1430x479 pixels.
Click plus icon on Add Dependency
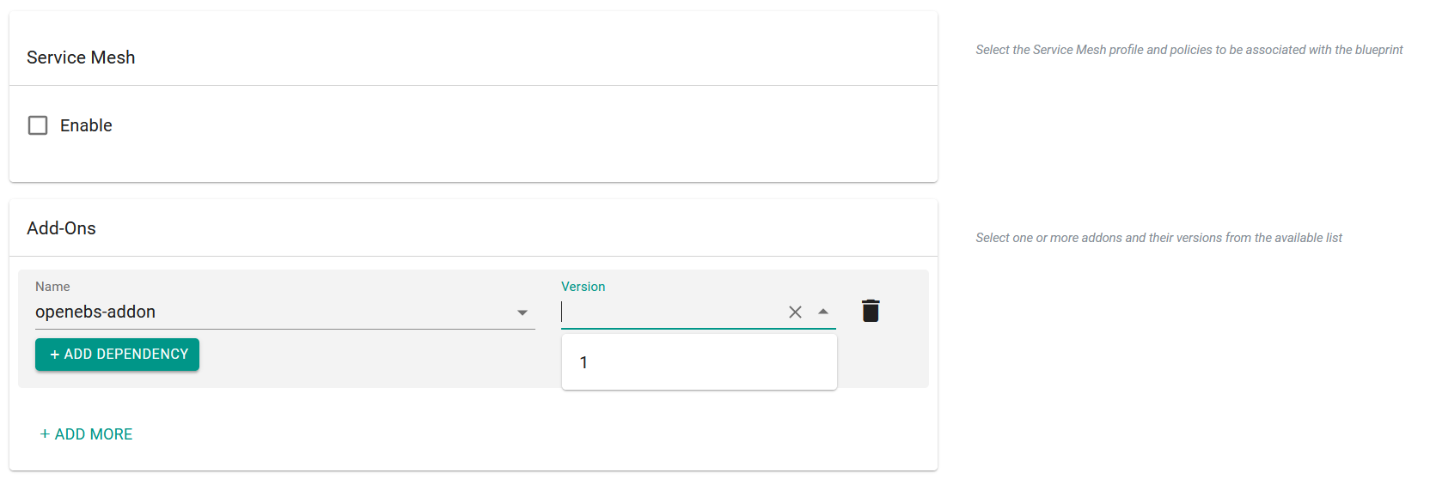[x=55, y=355]
